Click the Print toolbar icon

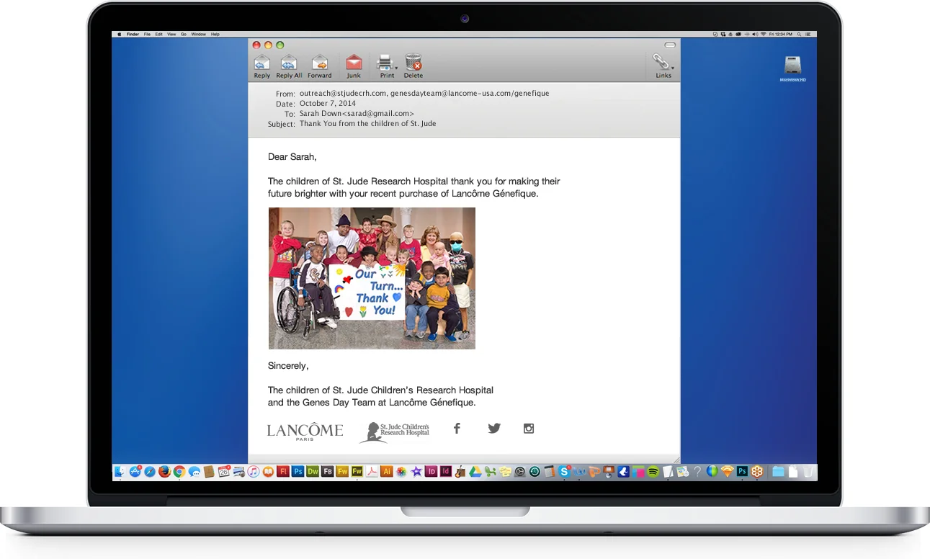[385, 63]
